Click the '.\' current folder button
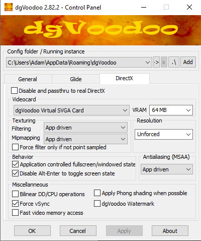The image size is (201, 241). (174, 62)
